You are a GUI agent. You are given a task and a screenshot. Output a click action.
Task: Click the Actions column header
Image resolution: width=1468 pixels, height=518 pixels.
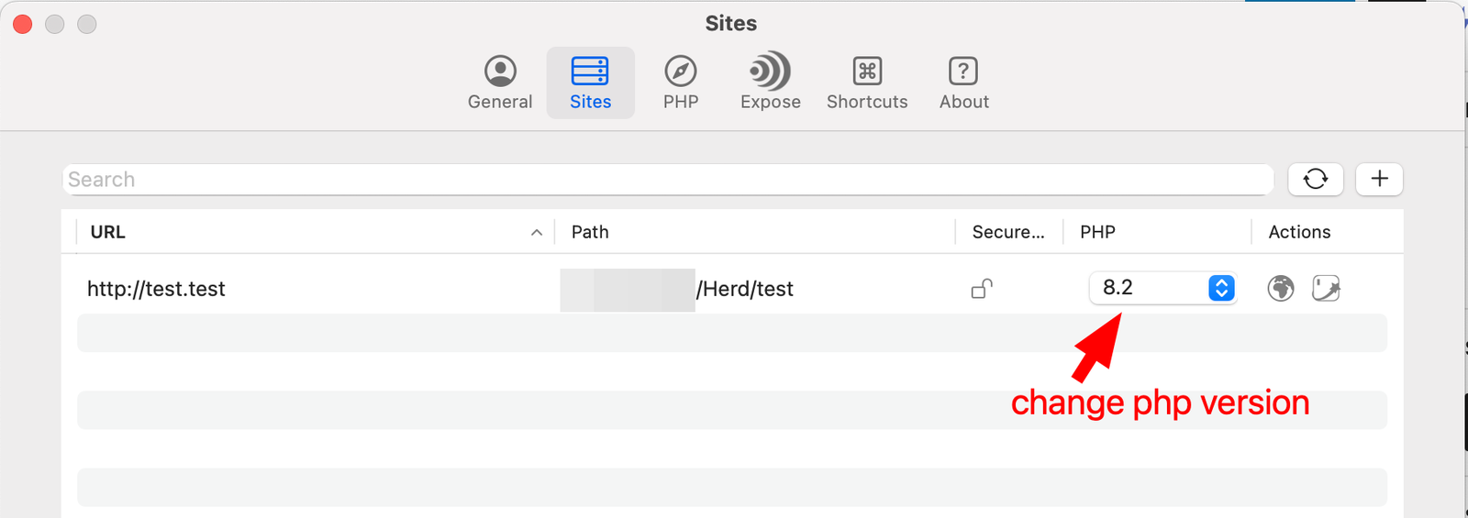tap(1299, 232)
